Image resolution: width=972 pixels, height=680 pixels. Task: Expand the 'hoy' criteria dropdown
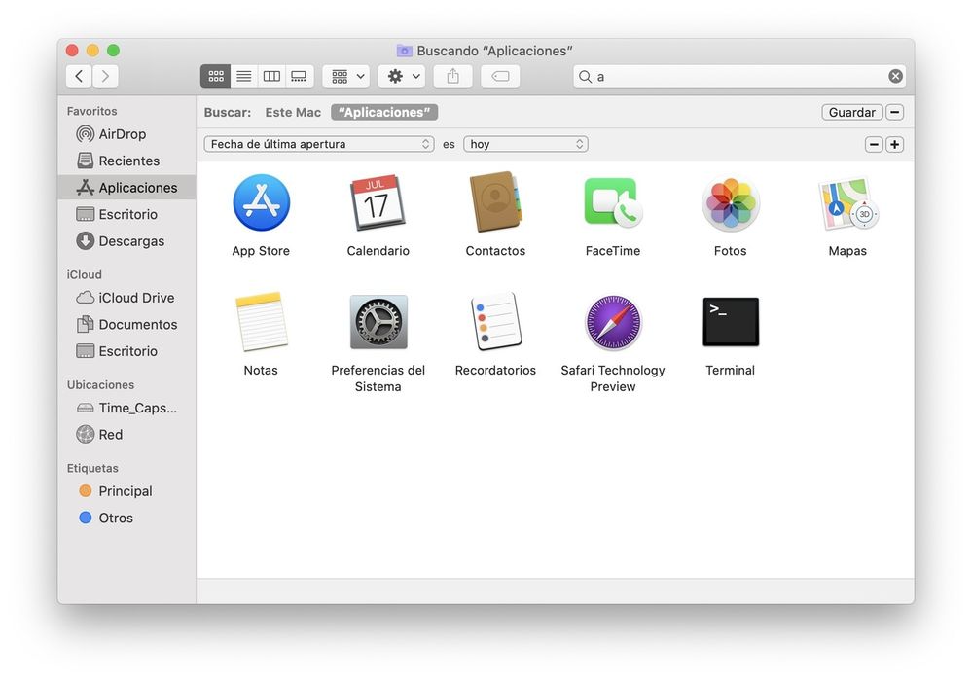tap(525, 144)
